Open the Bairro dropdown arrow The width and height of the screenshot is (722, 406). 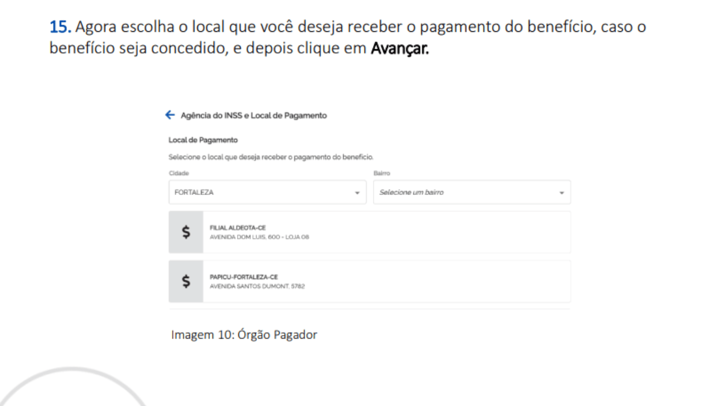[561, 193]
